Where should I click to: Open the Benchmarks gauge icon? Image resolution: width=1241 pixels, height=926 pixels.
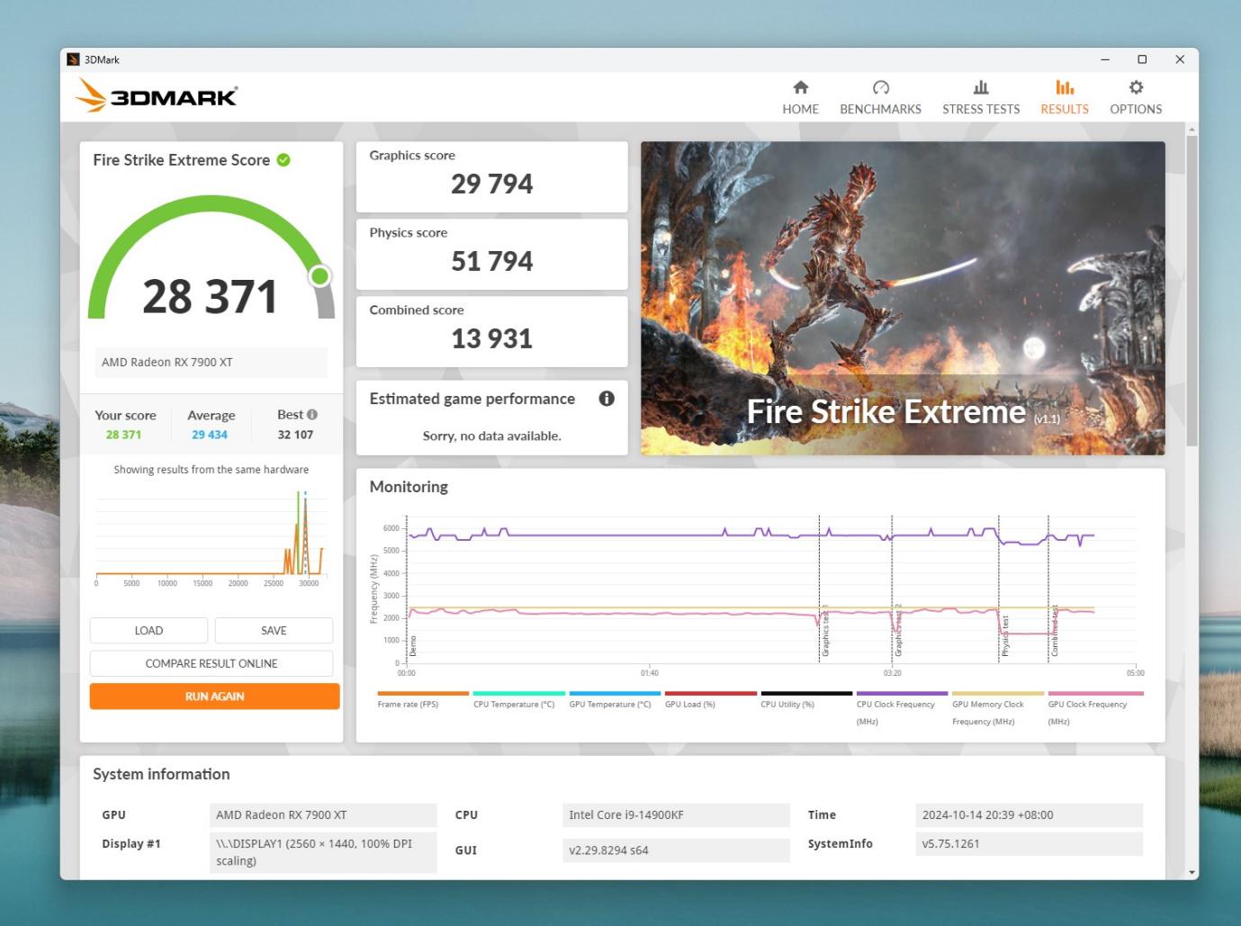point(880,87)
